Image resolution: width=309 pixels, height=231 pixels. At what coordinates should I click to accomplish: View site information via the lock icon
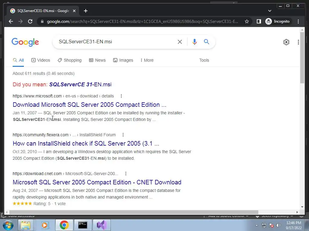point(42,21)
